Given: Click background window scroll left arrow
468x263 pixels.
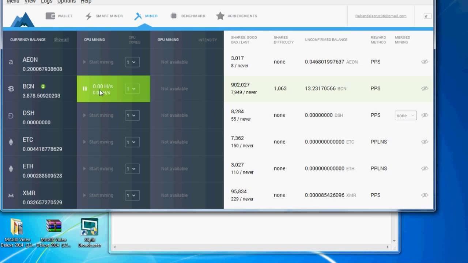Looking at the screenshot, I should coord(114,247).
